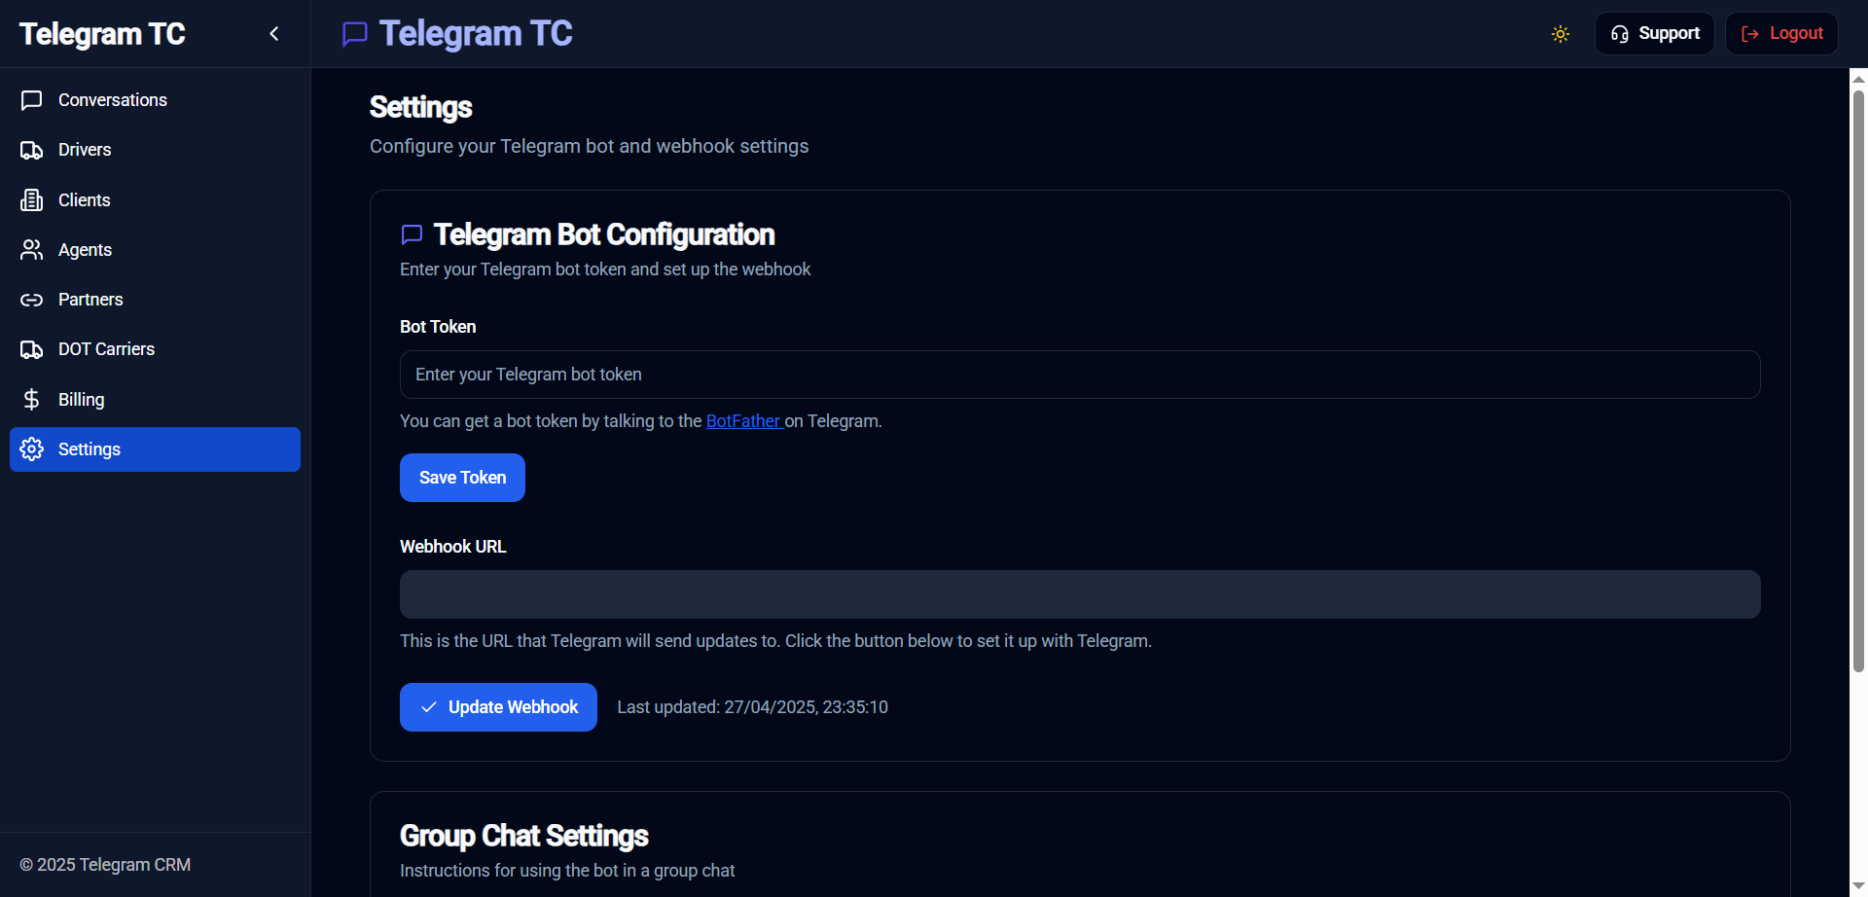Toggle light mode with the sun icon
1868x897 pixels.
click(1560, 33)
